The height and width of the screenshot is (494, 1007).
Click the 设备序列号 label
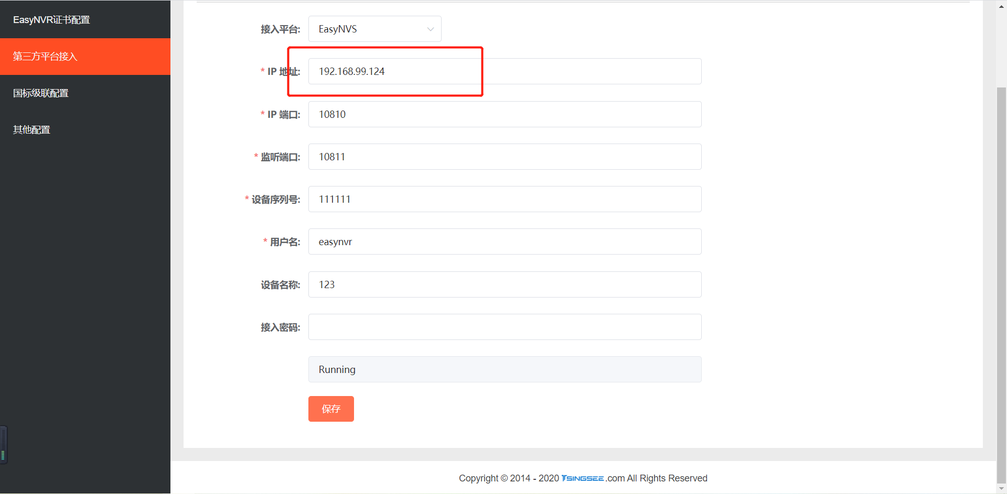276,200
